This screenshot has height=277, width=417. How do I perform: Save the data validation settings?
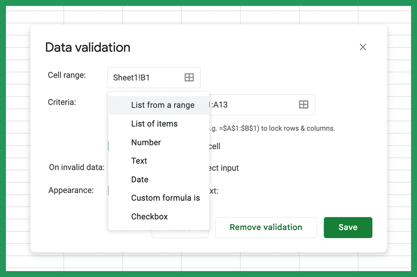(x=348, y=227)
